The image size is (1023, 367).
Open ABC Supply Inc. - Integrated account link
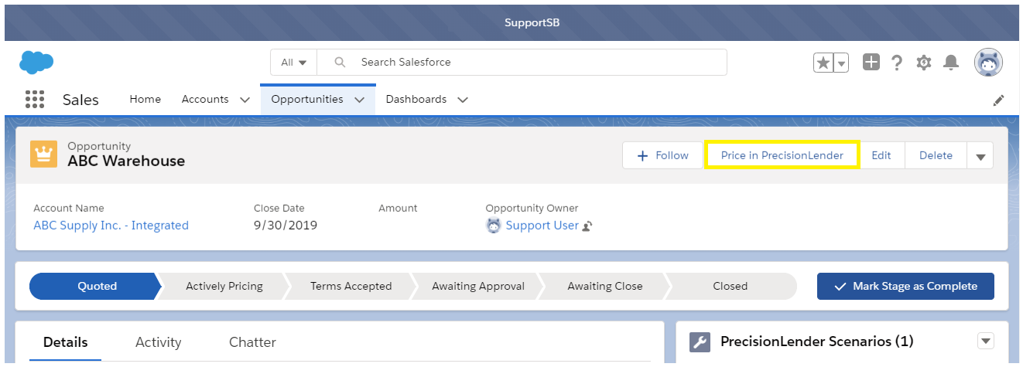[111, 226]
